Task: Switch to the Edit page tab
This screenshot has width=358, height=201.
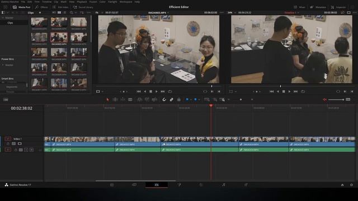Action: click(x=157, y=185)
